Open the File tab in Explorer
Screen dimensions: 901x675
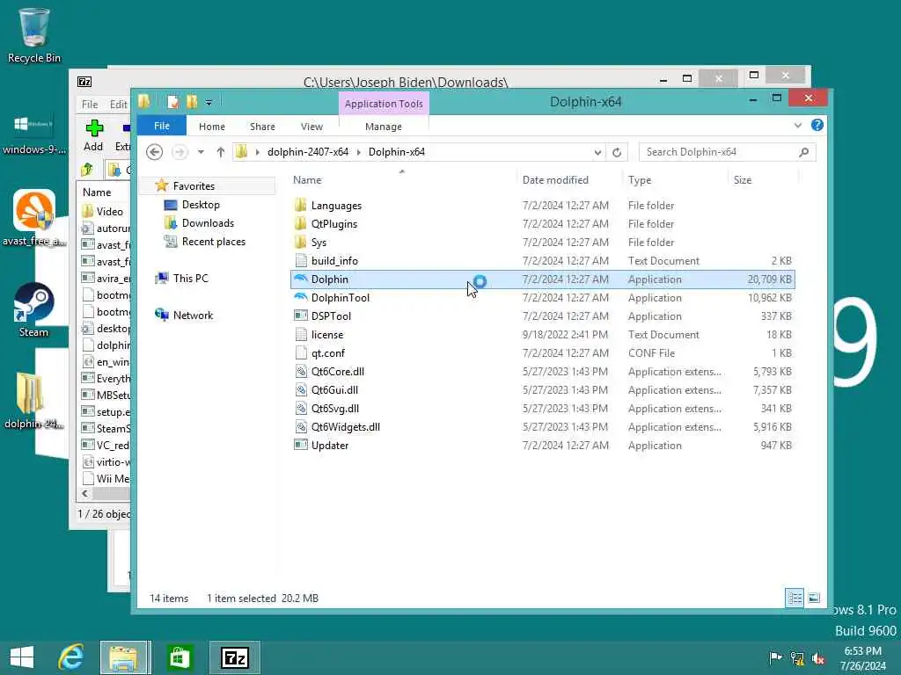click(x=162, y=127)
